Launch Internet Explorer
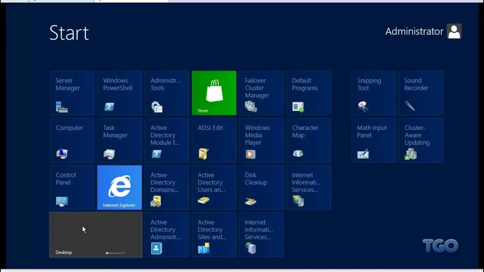Screen dimensions: 484x272 (119, 187)
